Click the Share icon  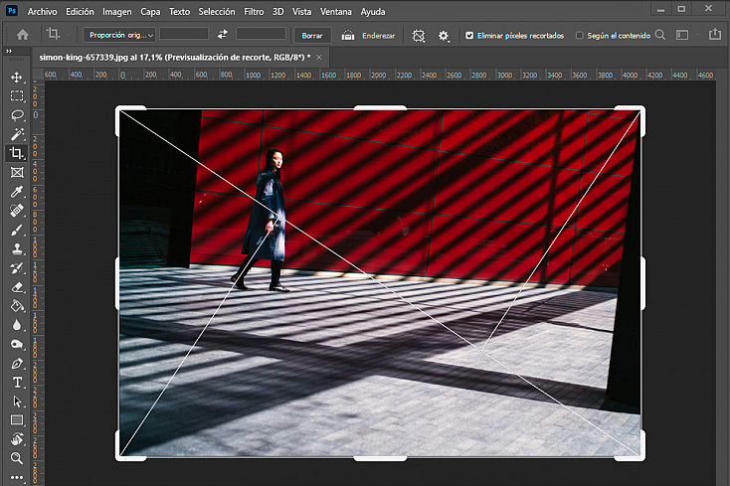715,35
